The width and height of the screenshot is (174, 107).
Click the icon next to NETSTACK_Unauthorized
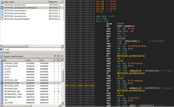tap(2, 16)
